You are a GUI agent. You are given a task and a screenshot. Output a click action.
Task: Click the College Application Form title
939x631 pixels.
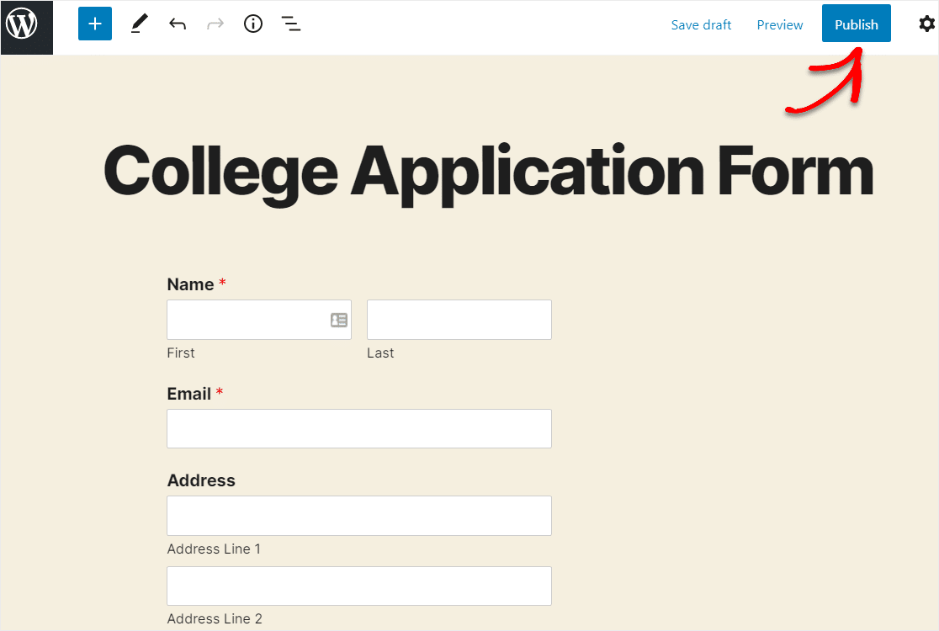pos(488,172)
